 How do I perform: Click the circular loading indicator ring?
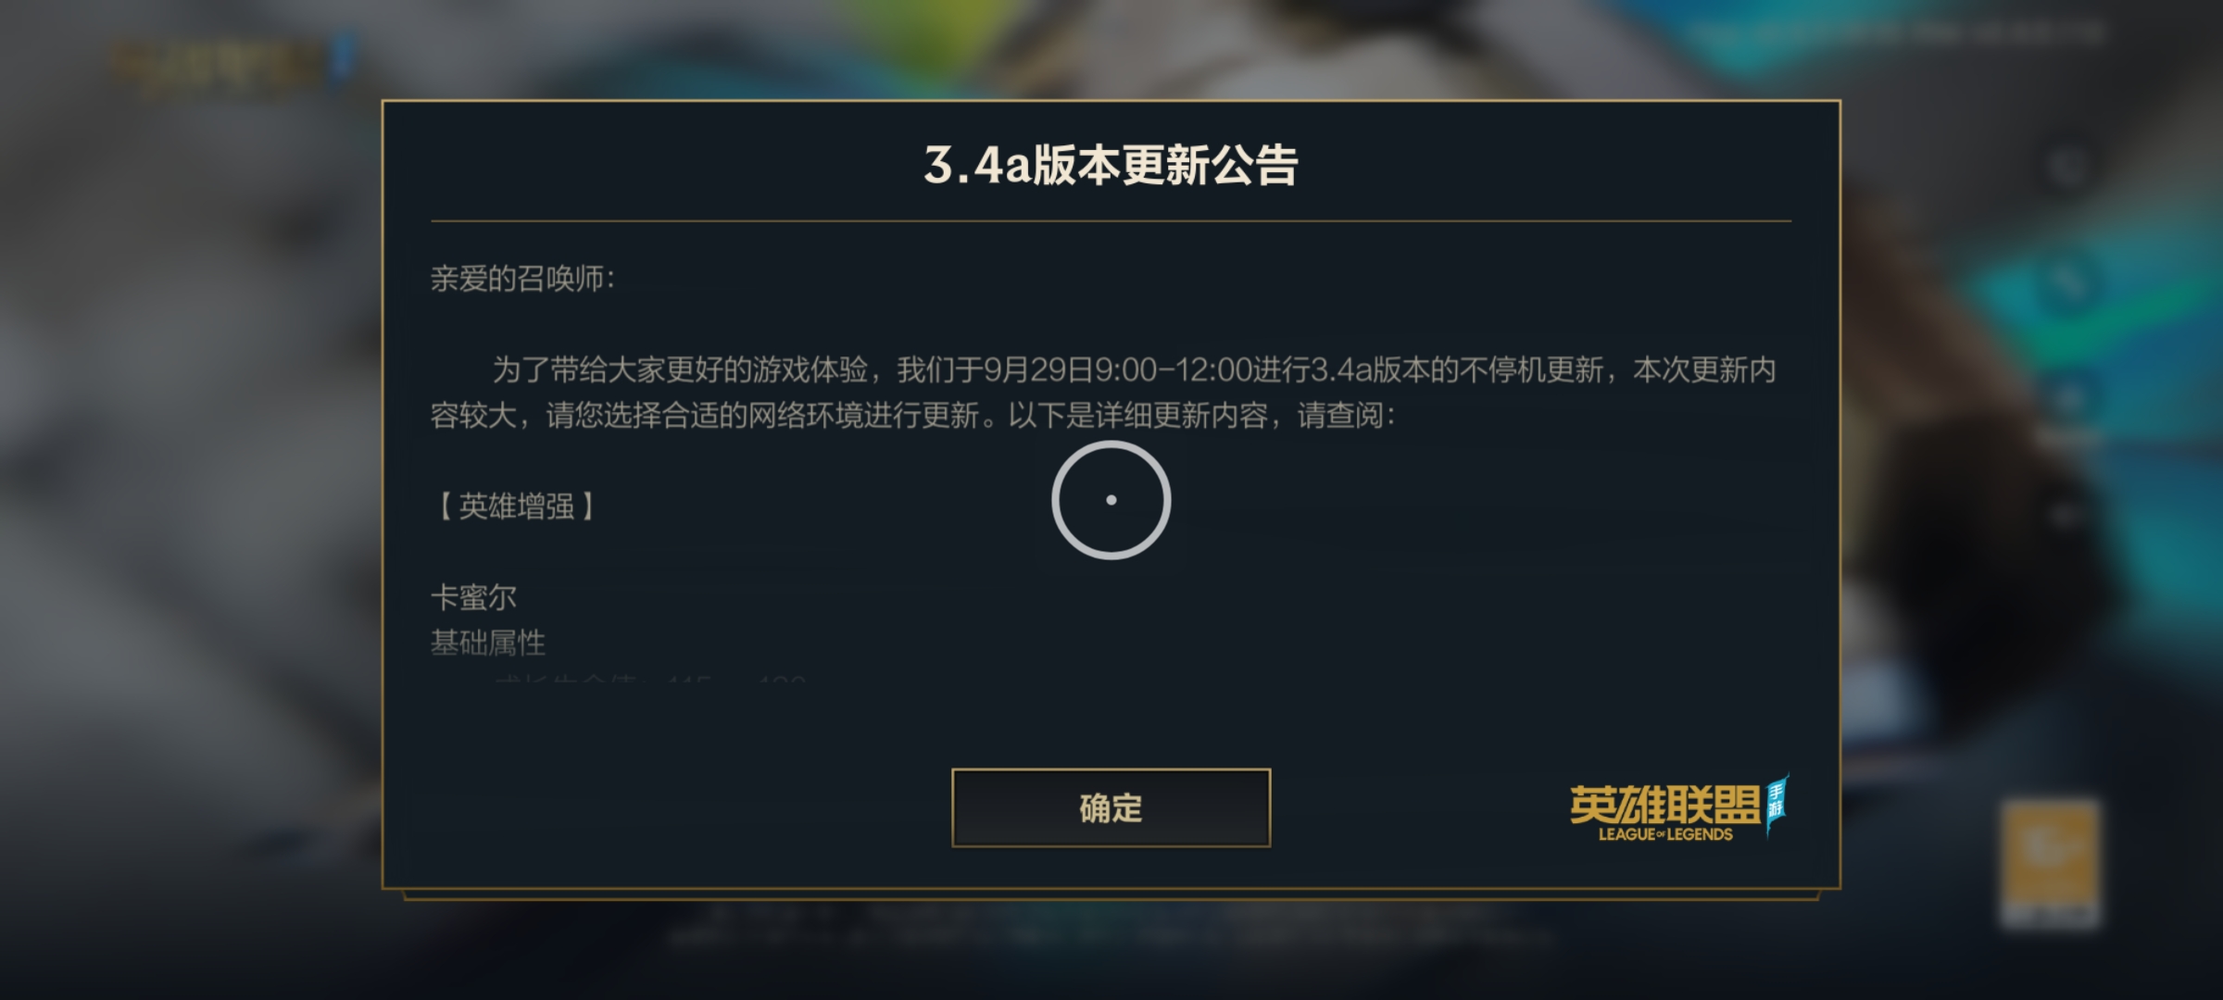point(1111,500)
